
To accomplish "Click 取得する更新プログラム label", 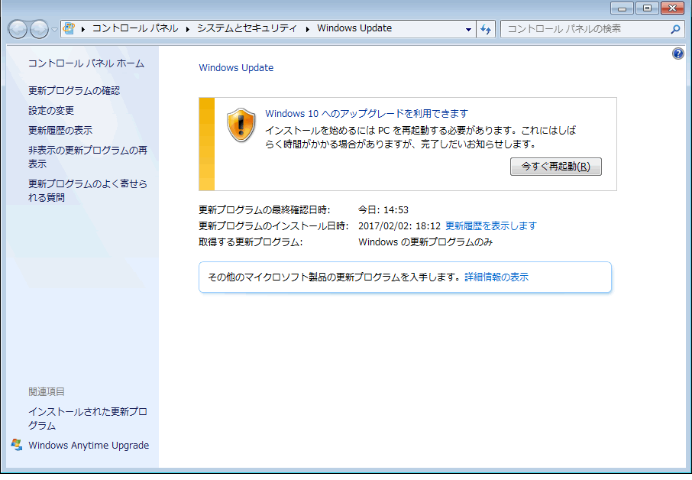I will 251,242.
